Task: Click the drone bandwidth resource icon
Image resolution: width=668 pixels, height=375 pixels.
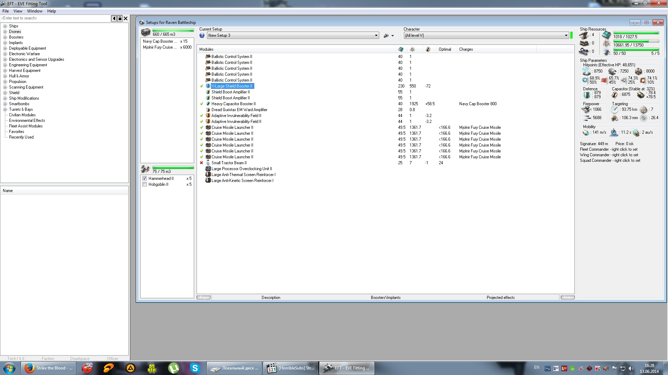Action: [607, 52]
